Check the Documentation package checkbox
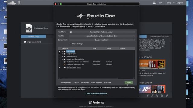This screenshot has width=193, height=108. click(x=60, y=57)
